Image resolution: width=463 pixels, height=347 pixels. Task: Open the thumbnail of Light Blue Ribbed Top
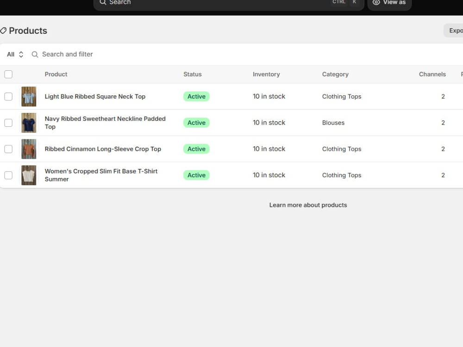point(29,97)
